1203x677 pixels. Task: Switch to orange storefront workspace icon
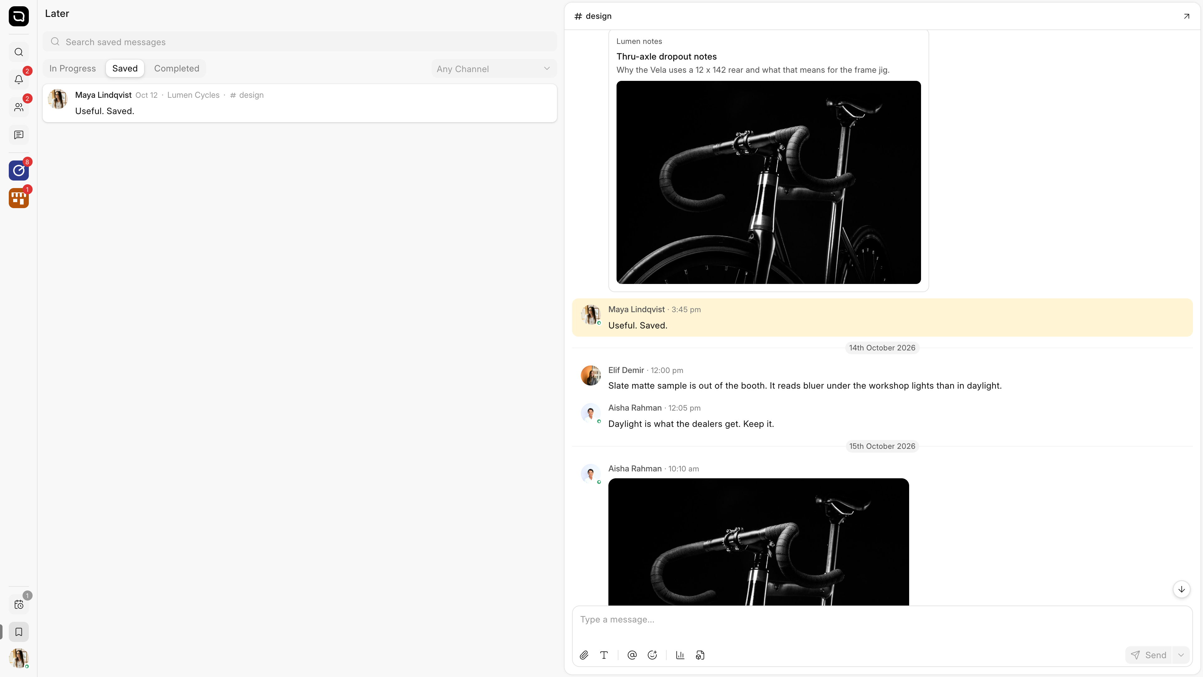point(19,198)
